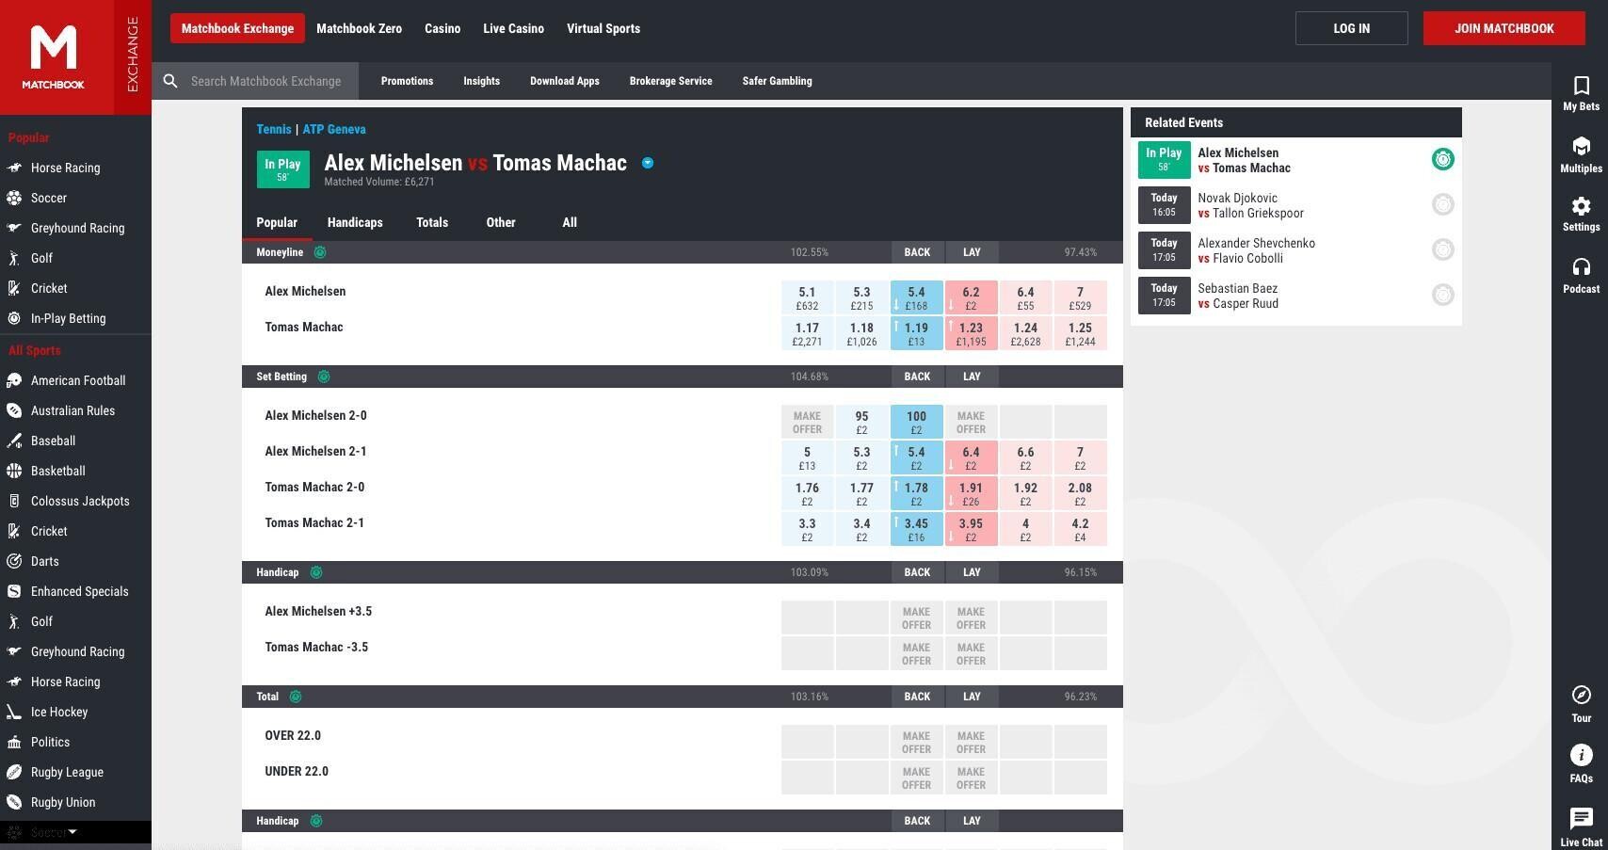Click the search magnifier icon
The image size is (1608, 850).
(x=170, y=81)
